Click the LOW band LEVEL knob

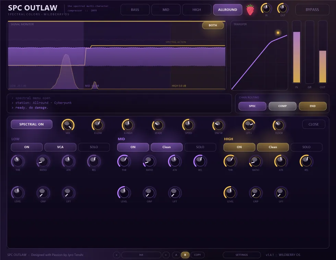tap(17, 193)
